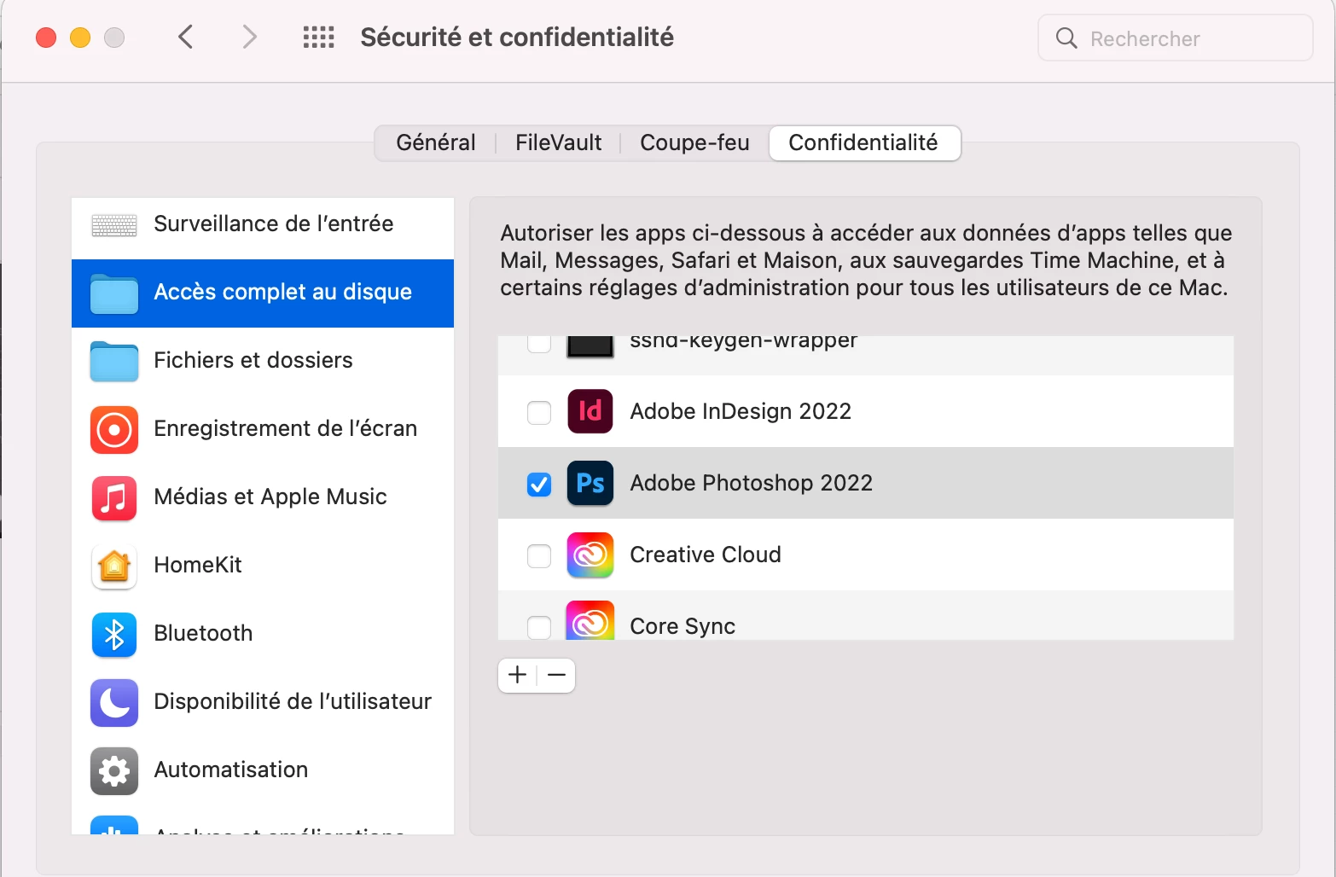Click the Adobe Photoshop 2022 Ps icon
The height and width of the screenshot is (877, 1336).
point(590,483)
